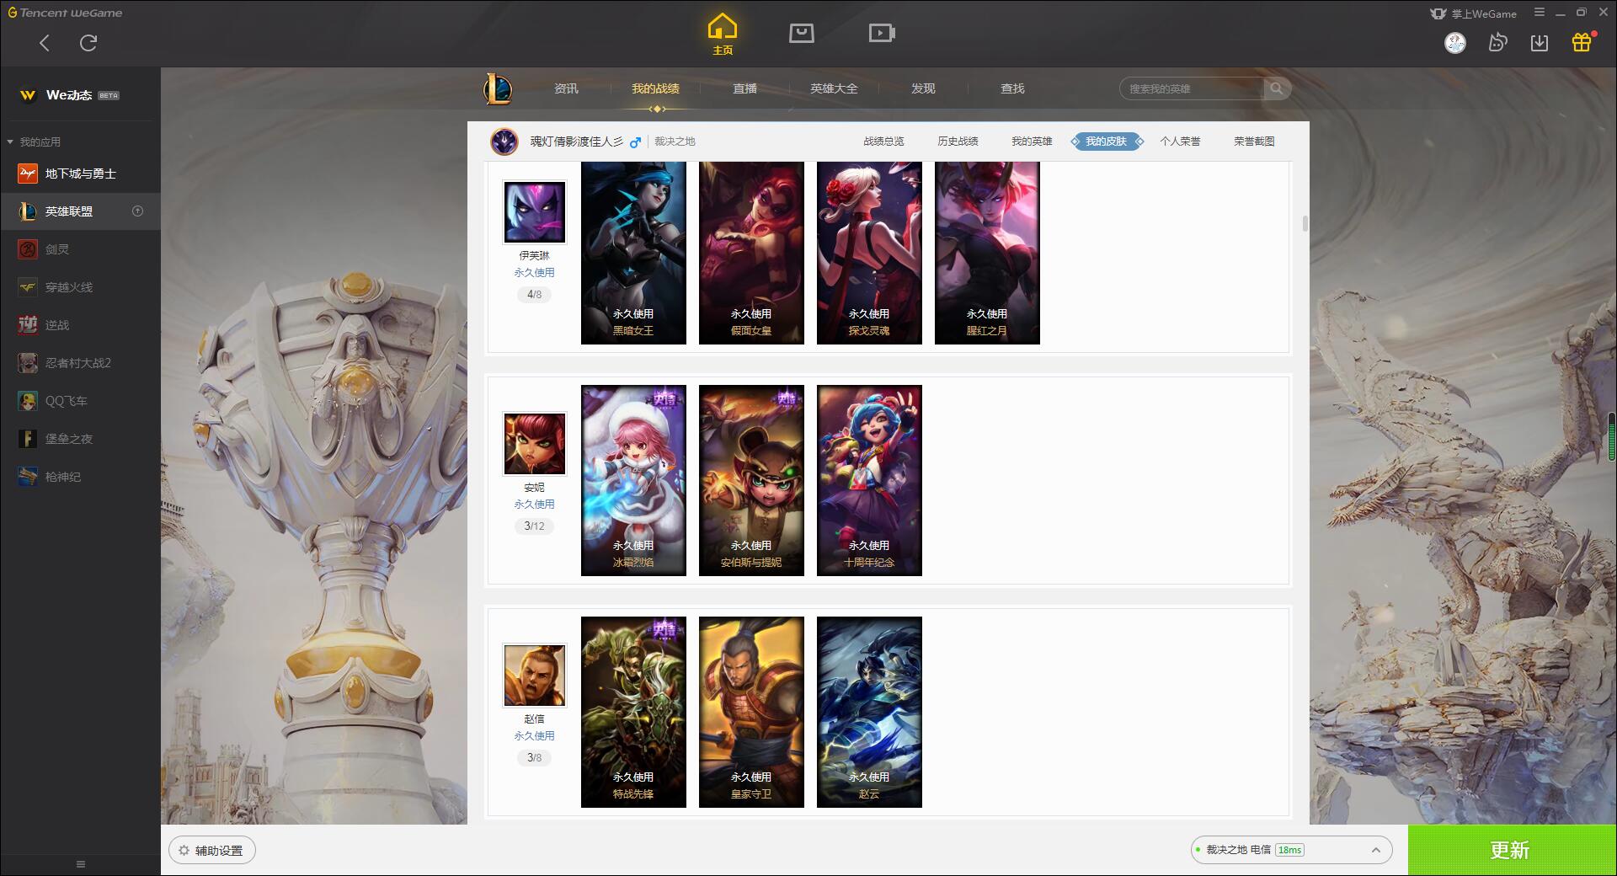Click the League of Legends logo icon
Screen dimensions: 1617x876
[498, 88]
